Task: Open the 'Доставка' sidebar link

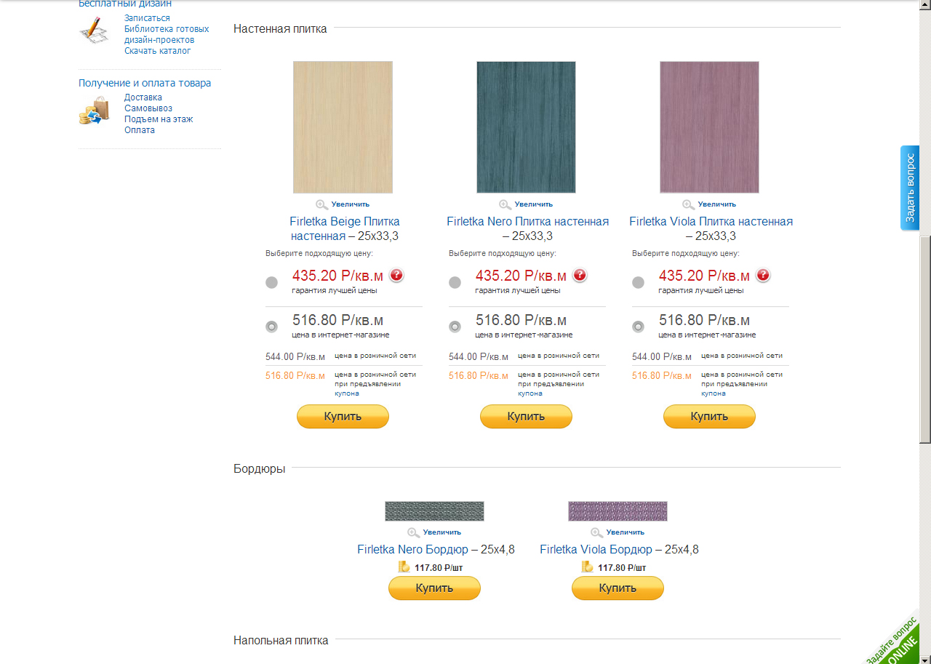Action: pyautogui.click(x=143, y=97)
